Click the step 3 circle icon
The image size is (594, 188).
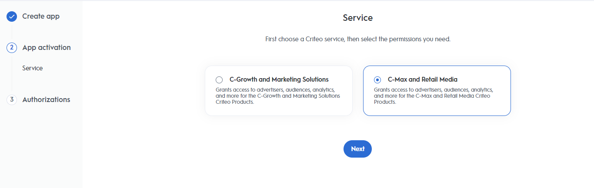pos(12,99)
